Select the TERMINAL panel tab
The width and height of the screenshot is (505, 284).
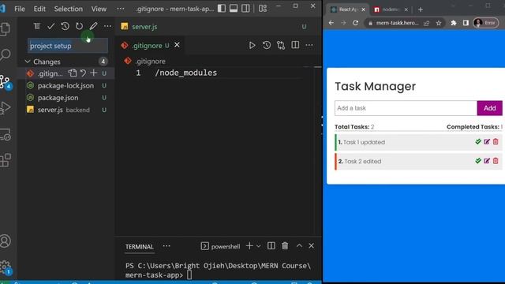[x=139, y=247]
